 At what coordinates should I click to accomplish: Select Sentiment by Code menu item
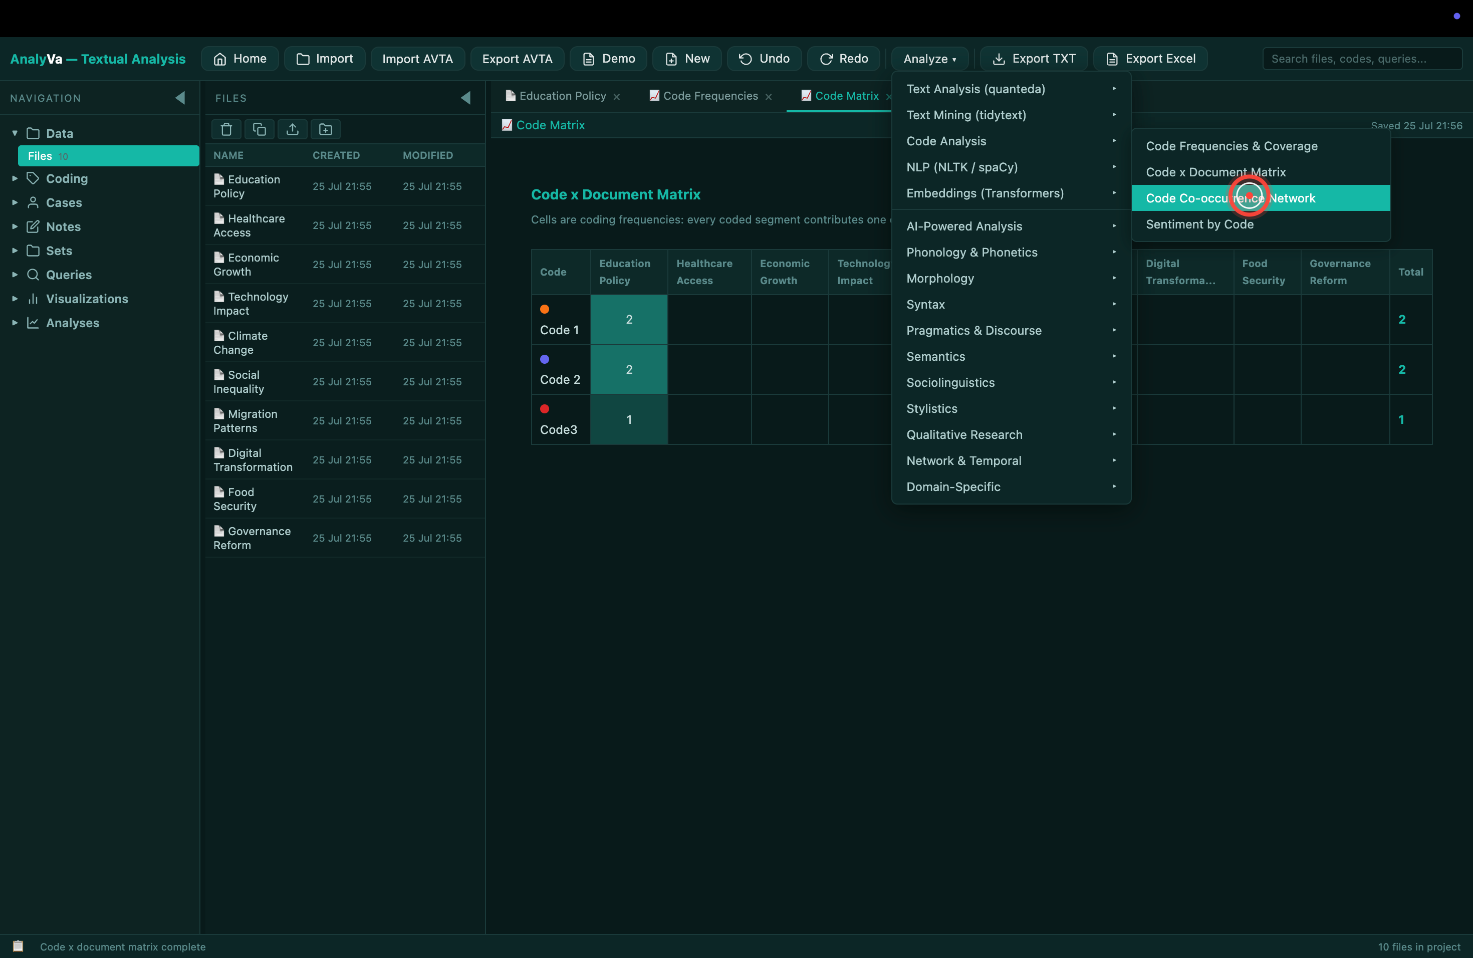pos(1261,224)
